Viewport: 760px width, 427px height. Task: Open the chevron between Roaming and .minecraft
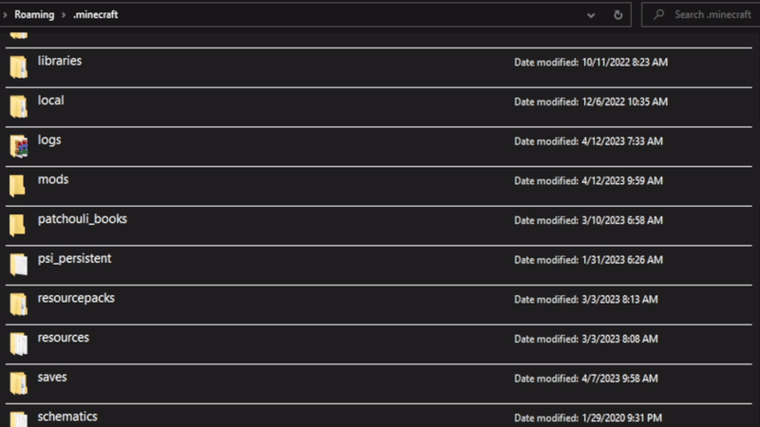[x=64, y=15]
